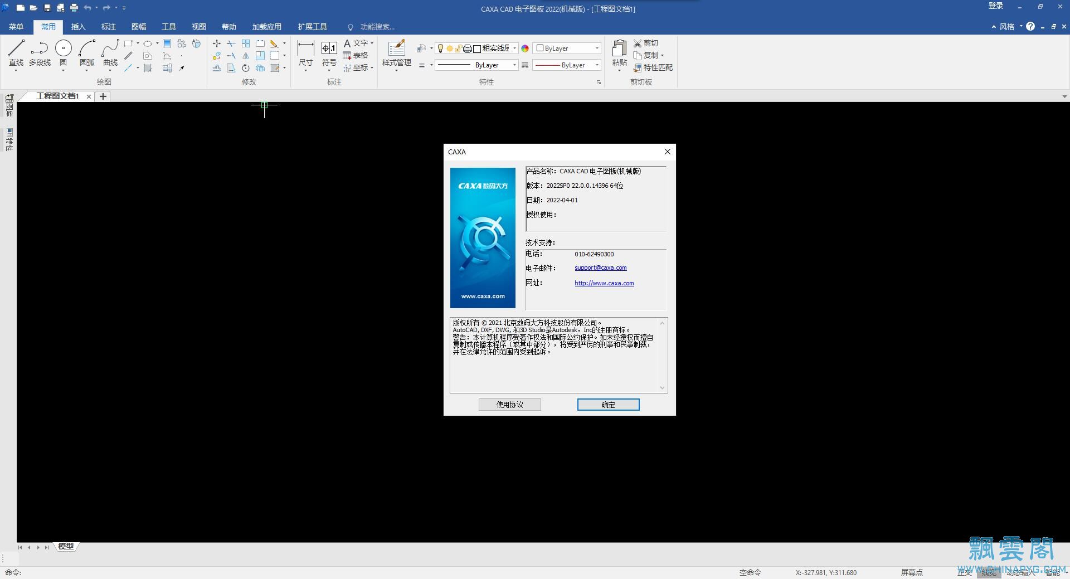
Task: Switch to the 扩展工具 ribbon tab
Action: [x=312, y=27]
